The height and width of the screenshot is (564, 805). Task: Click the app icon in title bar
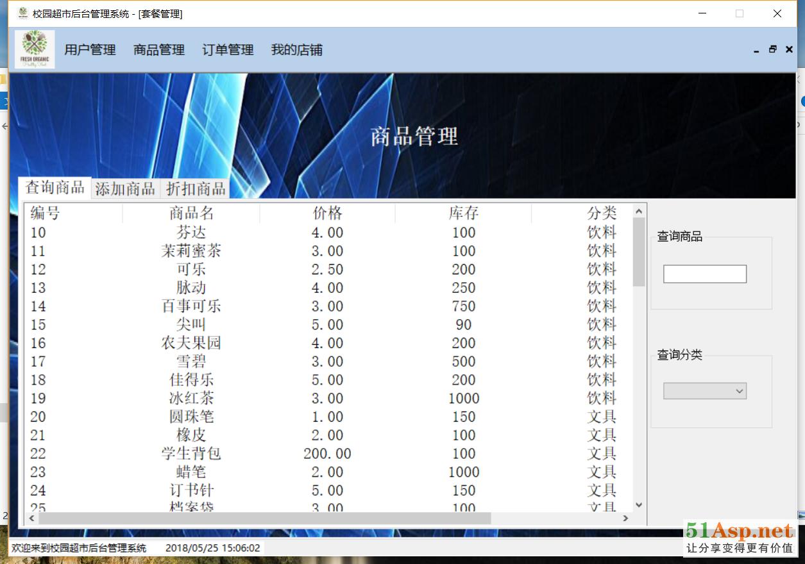coord(23,13)
